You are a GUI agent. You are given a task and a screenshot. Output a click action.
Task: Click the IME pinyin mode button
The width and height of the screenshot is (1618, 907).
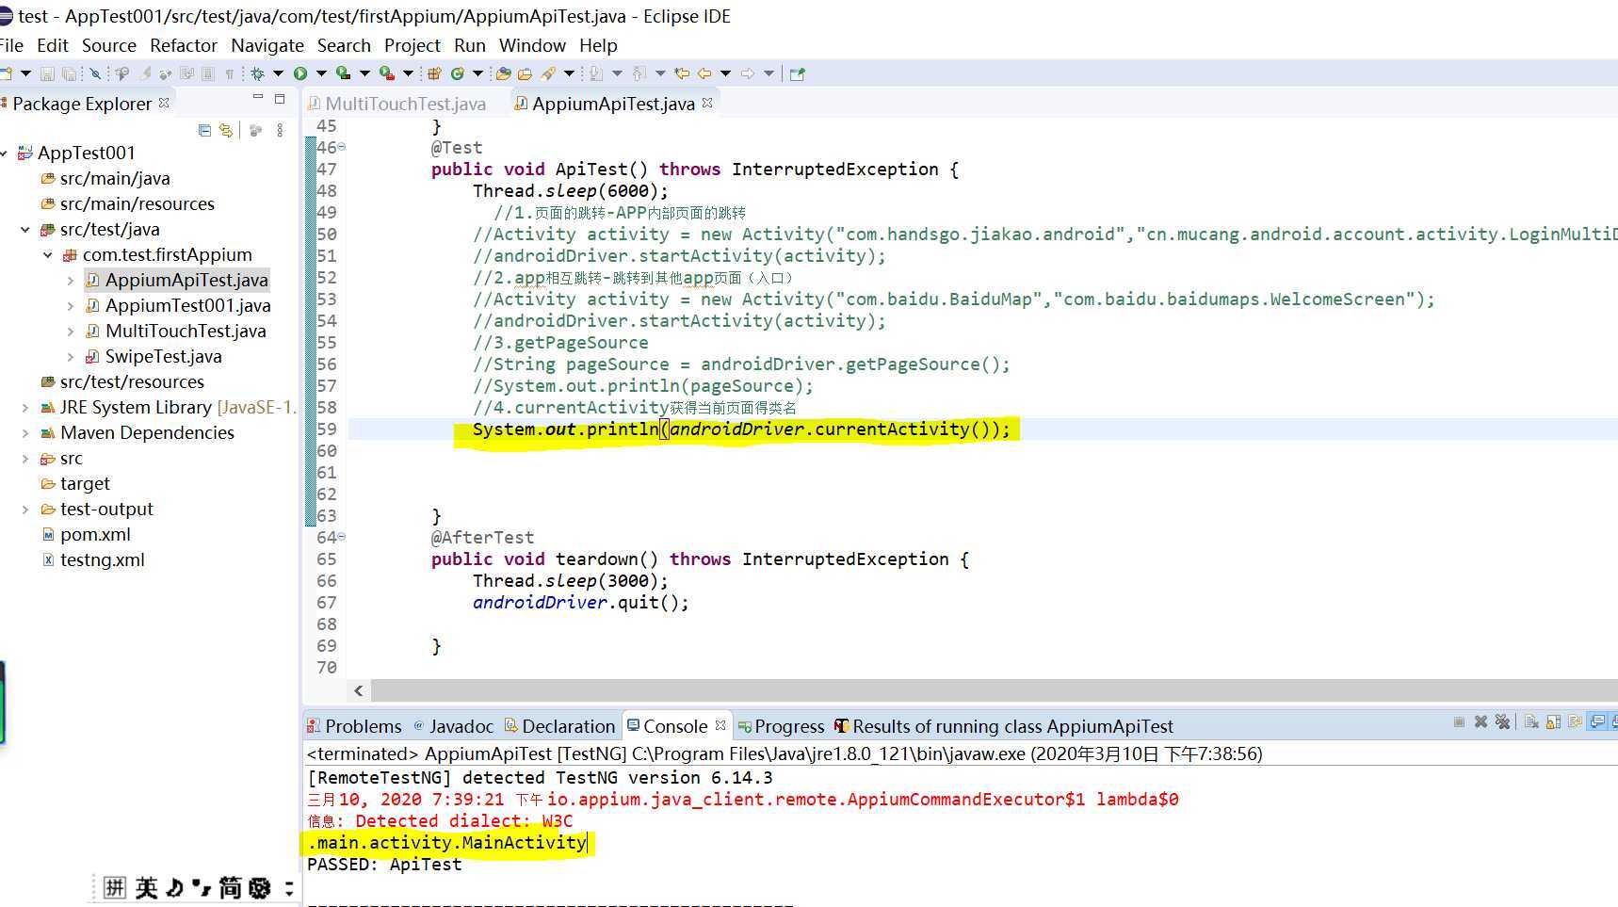tap(115, 887)
